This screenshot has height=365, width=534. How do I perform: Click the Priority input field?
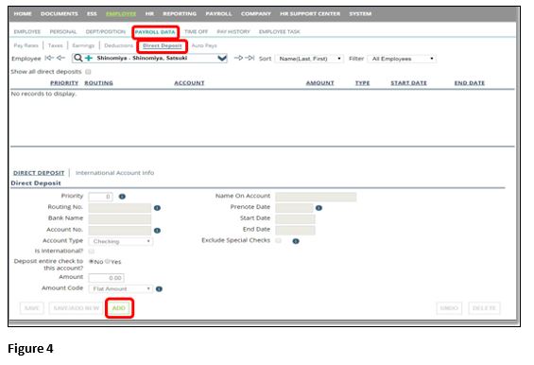pyautogui.click(x=100, y=197)
